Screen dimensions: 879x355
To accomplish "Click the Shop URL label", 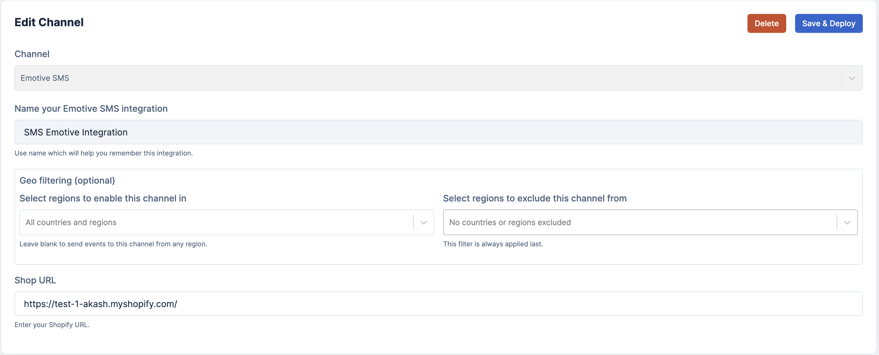I will pos(35,280).
